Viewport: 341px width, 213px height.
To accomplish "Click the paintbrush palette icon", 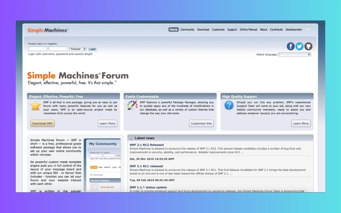I will click(132, 105).
